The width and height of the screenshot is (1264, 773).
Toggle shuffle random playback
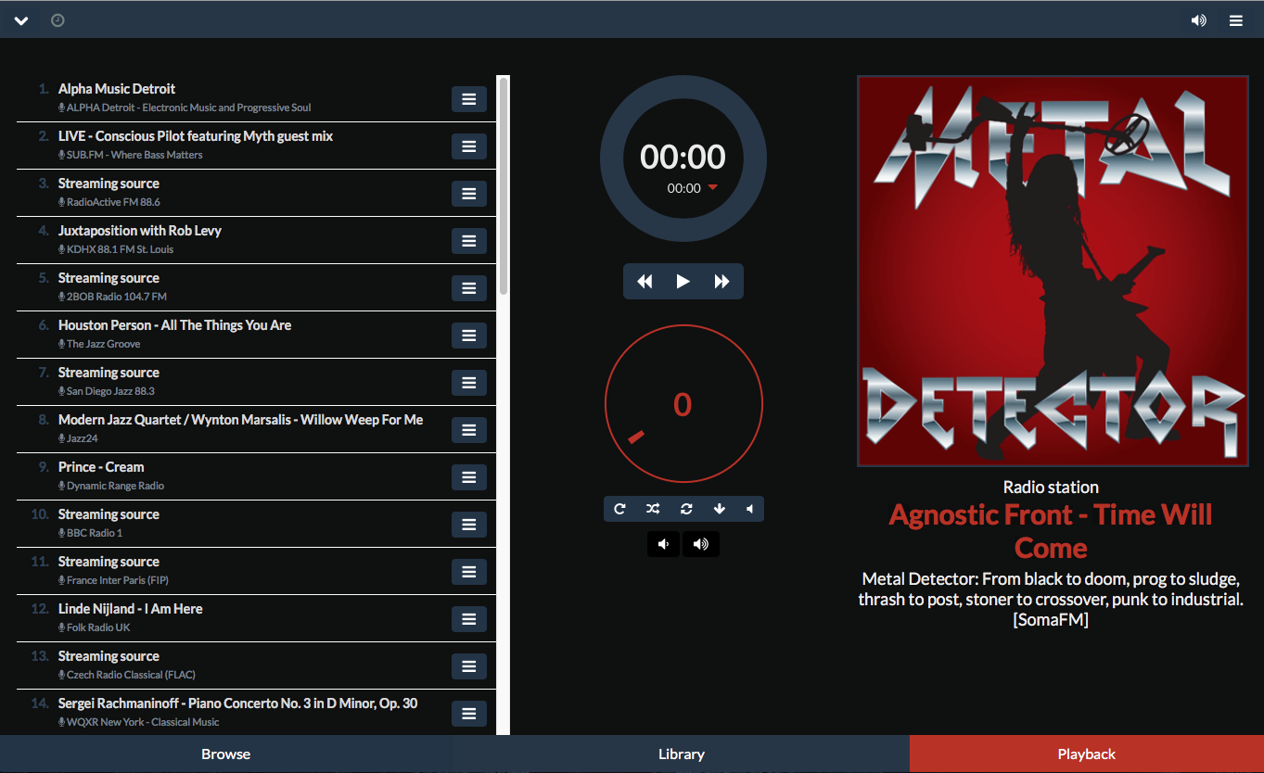pos(653,509)
